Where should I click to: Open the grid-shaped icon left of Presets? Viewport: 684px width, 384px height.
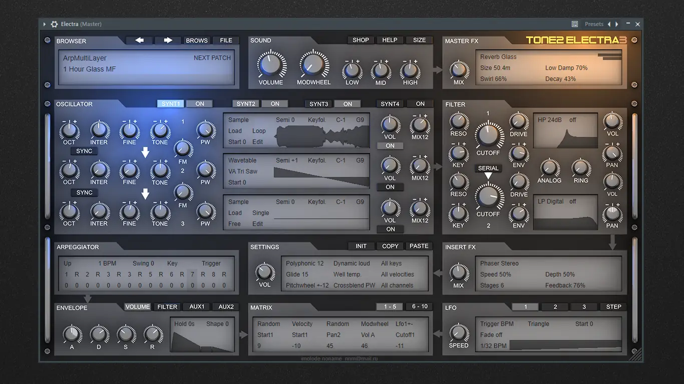tap(575, 24)
